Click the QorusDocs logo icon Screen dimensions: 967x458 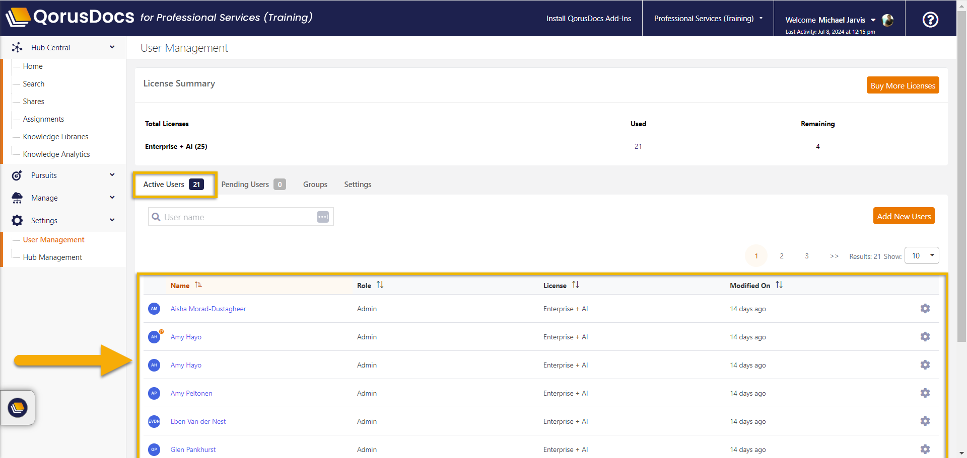pyautogui.click(x=18, y=17)
